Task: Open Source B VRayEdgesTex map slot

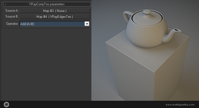Action: (x=55, y=17)
